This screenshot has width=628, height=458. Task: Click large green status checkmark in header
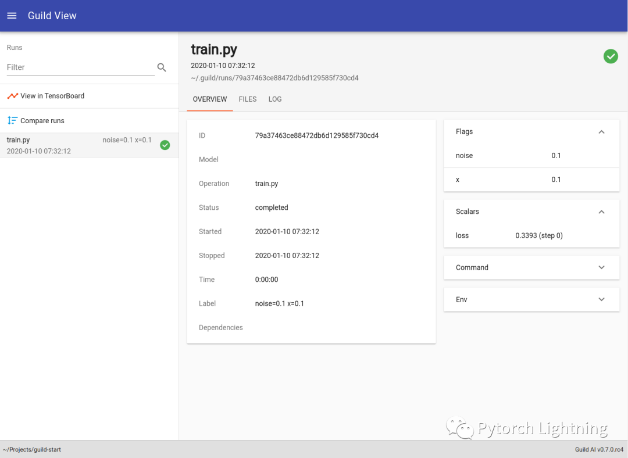click(611, 56)
